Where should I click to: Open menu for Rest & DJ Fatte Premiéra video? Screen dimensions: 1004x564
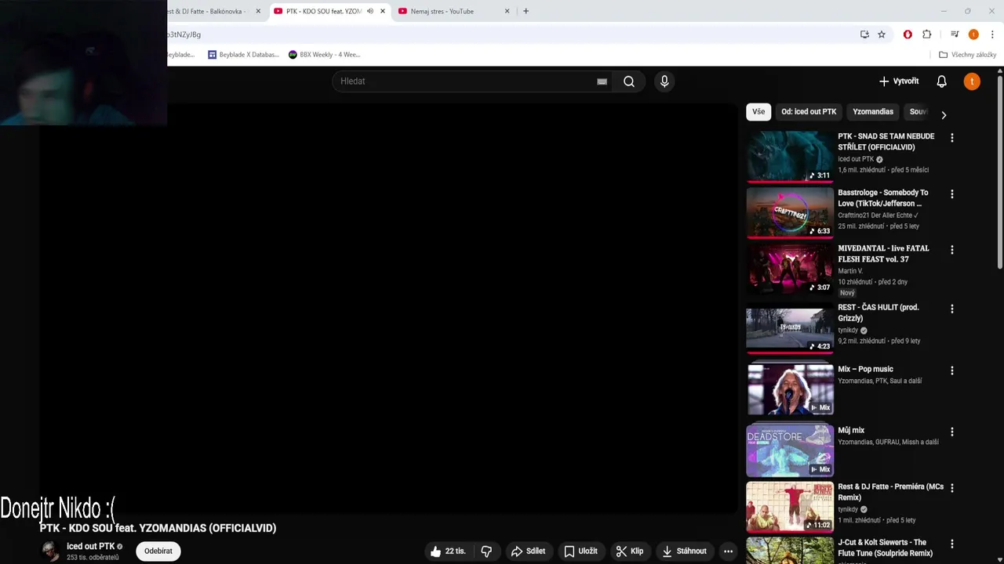tap(952, 488)
